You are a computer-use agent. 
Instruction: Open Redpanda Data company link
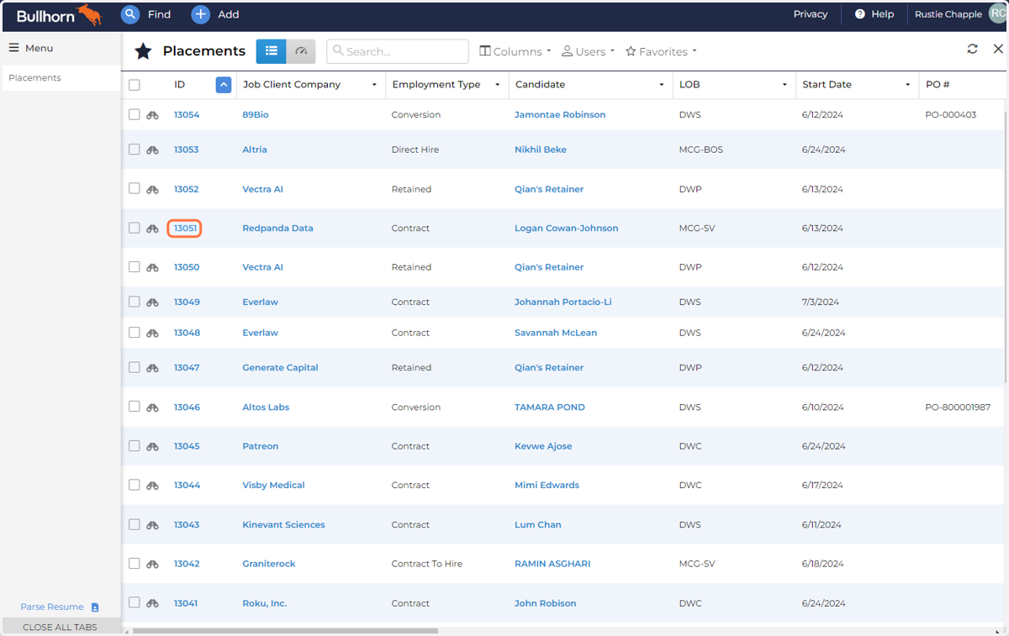coord(277,228)
